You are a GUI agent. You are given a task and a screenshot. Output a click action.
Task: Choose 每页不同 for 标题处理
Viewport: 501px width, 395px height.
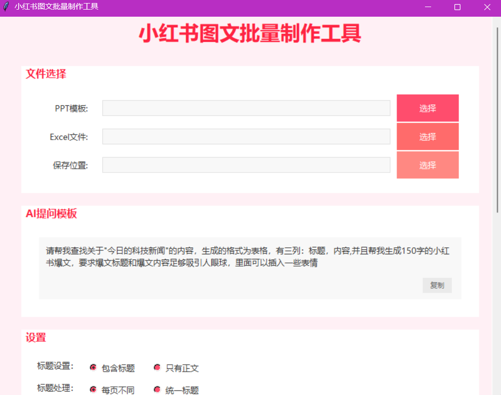point(93,389)
